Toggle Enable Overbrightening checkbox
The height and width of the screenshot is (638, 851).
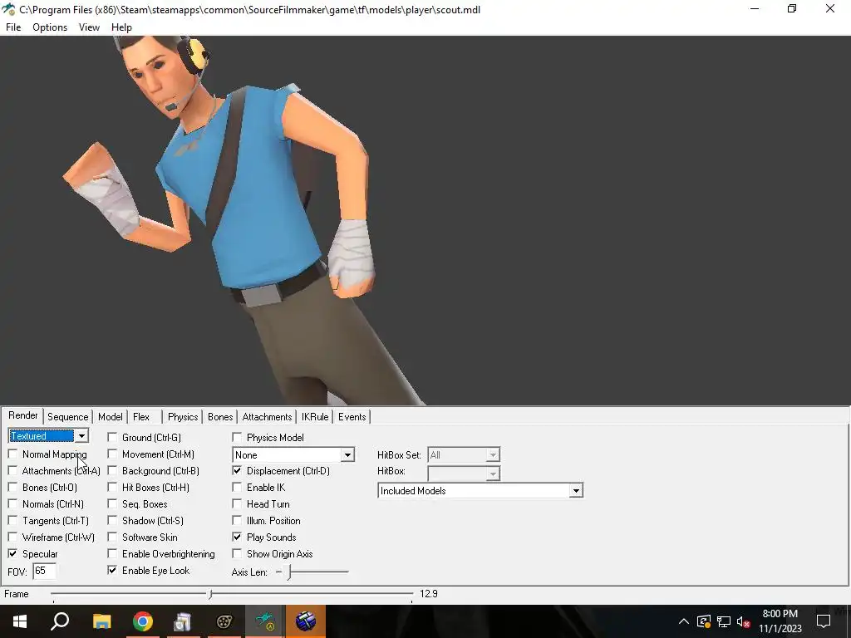[112, 554]
